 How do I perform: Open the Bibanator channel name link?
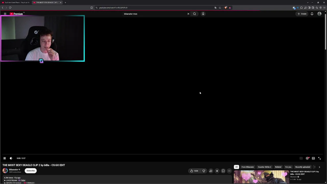(14, 170)
